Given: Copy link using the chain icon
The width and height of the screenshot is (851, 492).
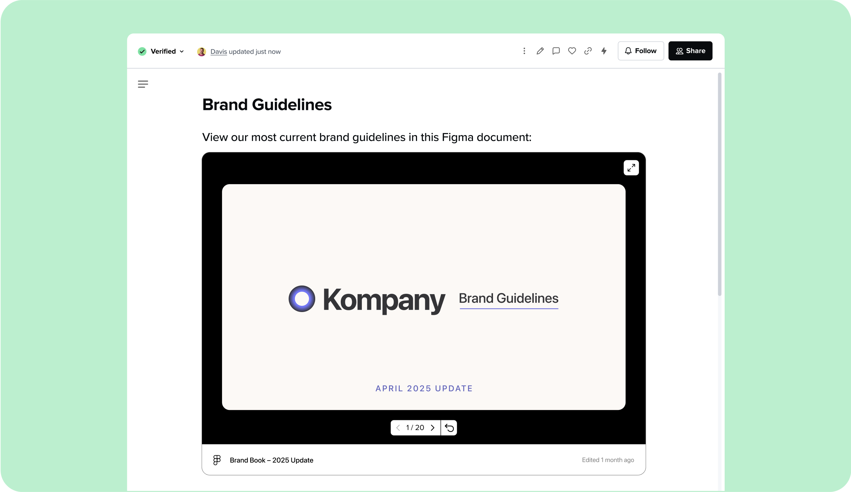Looking at the screenshot, I should coord(588,51).
